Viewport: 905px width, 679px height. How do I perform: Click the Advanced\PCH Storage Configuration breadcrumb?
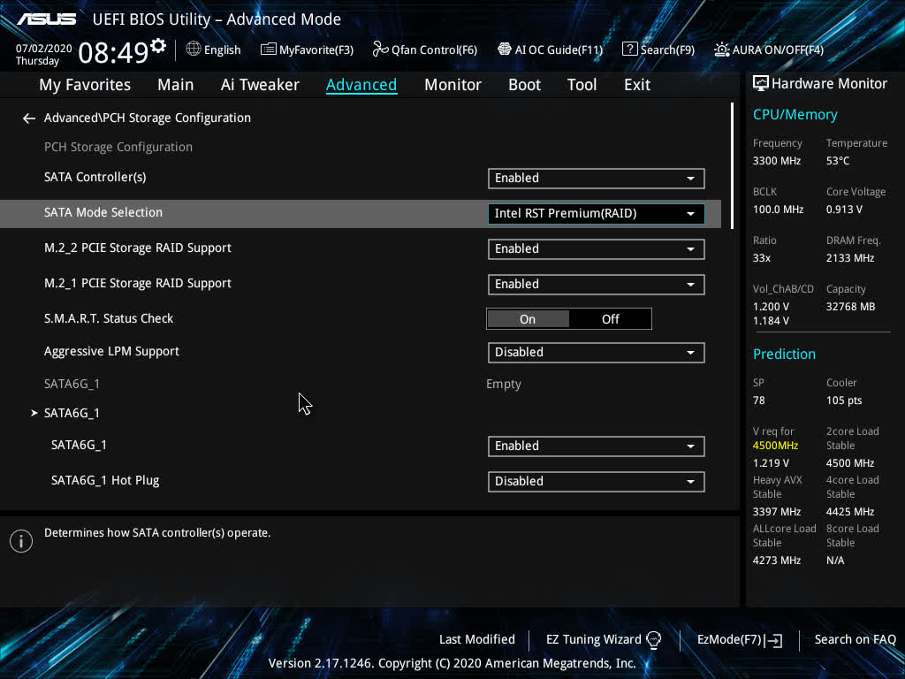pyautogui.click(x=148, y=118)
